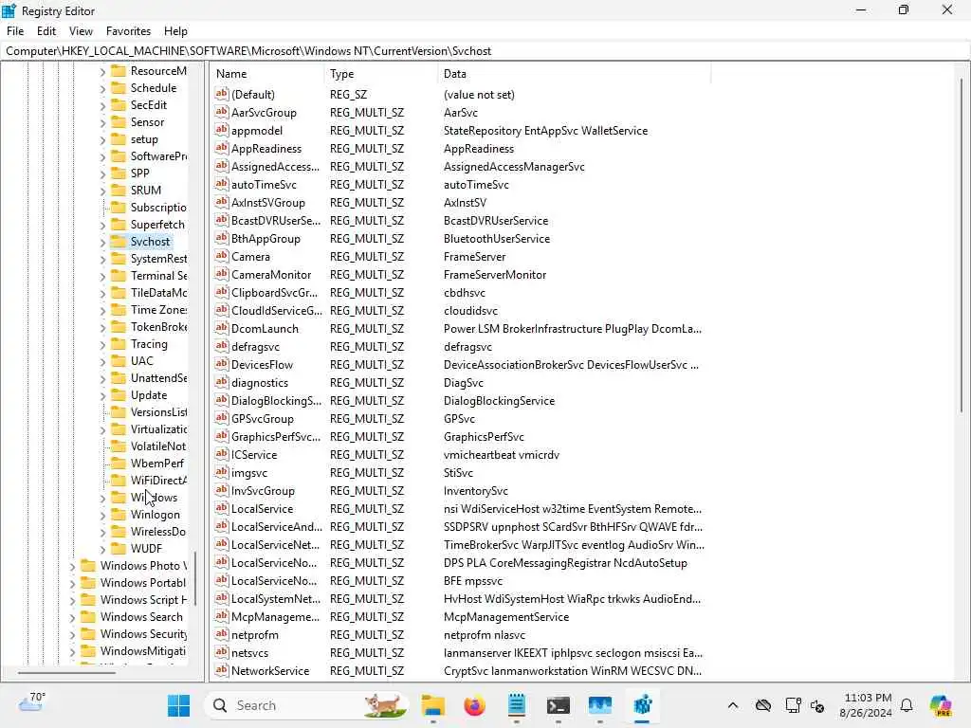
Task: Select the defragsvc value name
Action: point(255,347)
